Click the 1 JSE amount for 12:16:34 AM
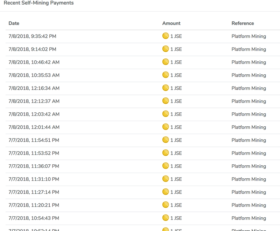 click(176, 88)
